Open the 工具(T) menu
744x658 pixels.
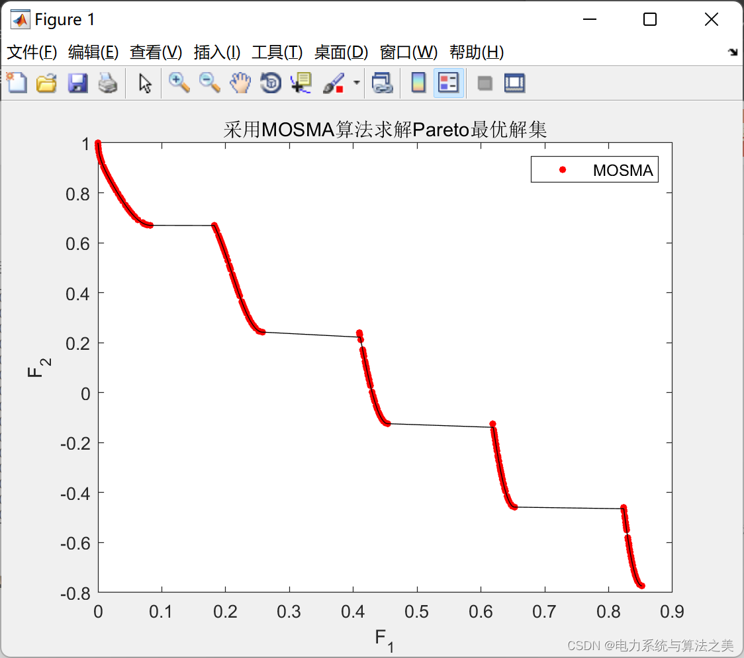click(277, 52)
